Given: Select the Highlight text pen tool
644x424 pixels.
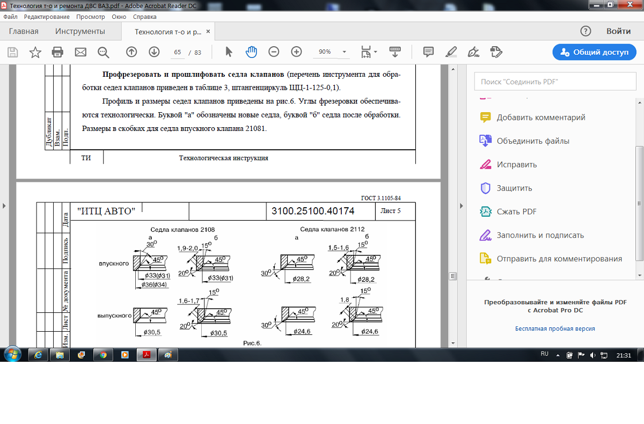Looking at the screenshot, I should click(x=451, y=52).
